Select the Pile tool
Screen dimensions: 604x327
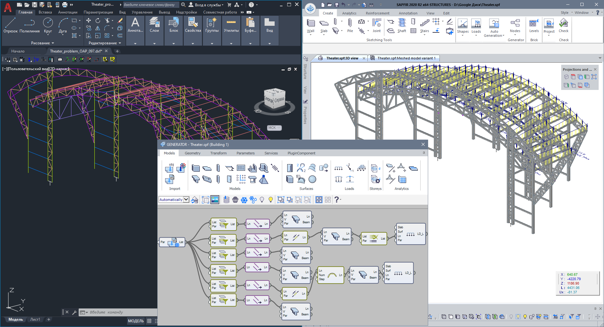[x=350, y=26]
